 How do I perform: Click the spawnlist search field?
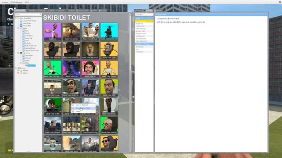click(28, 14)
